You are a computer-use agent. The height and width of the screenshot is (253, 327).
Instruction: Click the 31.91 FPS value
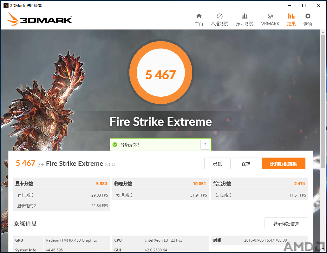click(x=199, y=195)
